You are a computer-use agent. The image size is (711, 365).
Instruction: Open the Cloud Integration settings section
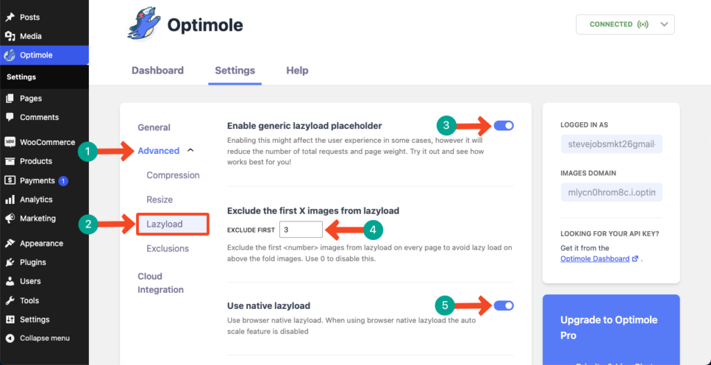pyautogui.click(x=160, y=283)
